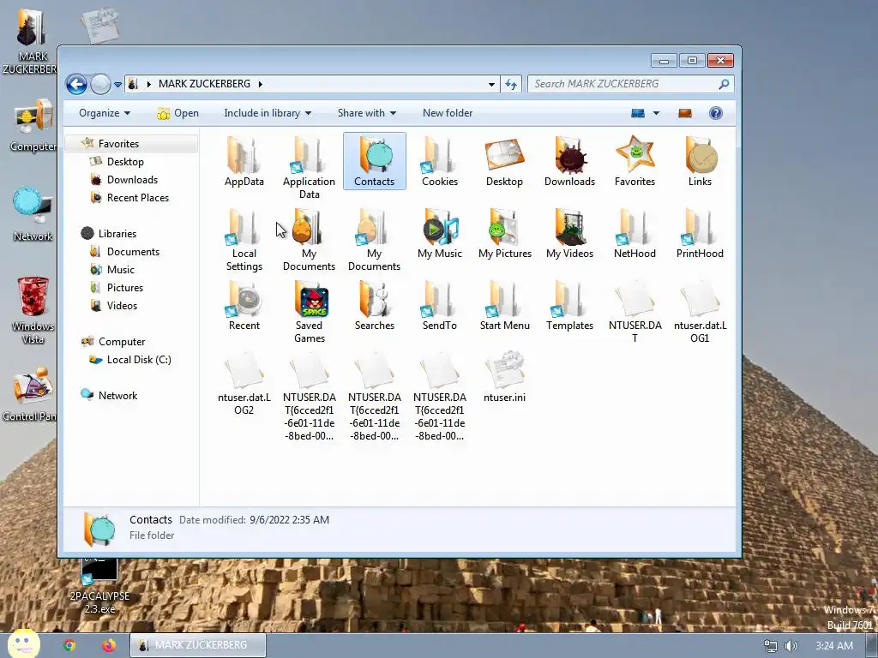Viewport: 878px width, 658px height.
Task: Select the PrintHood folder
Action: coord(700,234)
